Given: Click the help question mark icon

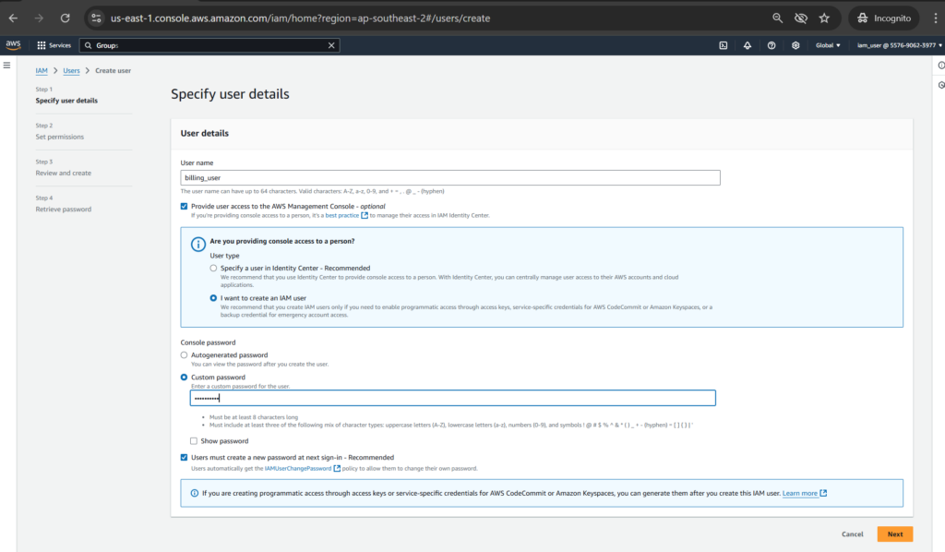Looking at the screenshot, I should pos(772,45).
